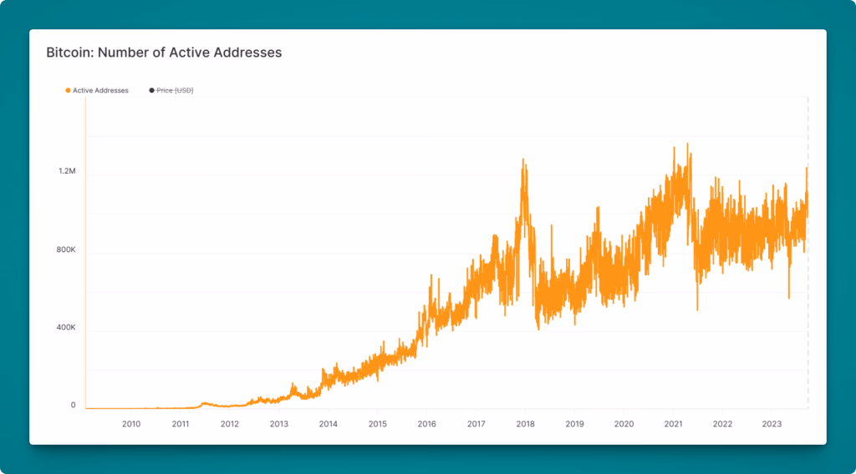
Task: Click the orange Active Addresses legend dot
Action: coord(68,90)
